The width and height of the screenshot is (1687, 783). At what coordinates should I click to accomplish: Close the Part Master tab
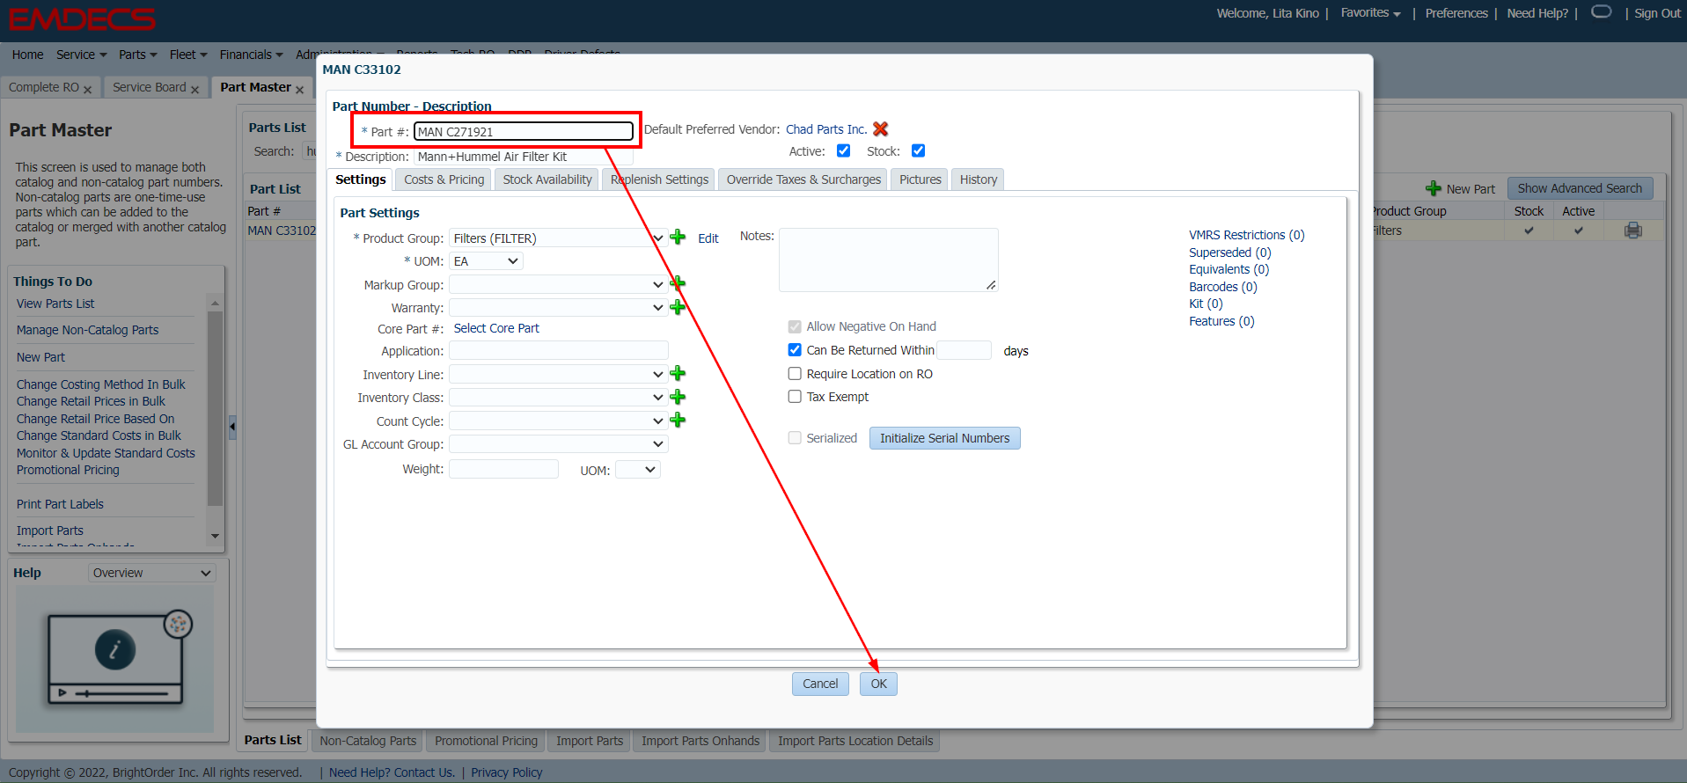(x=299, y=89)
